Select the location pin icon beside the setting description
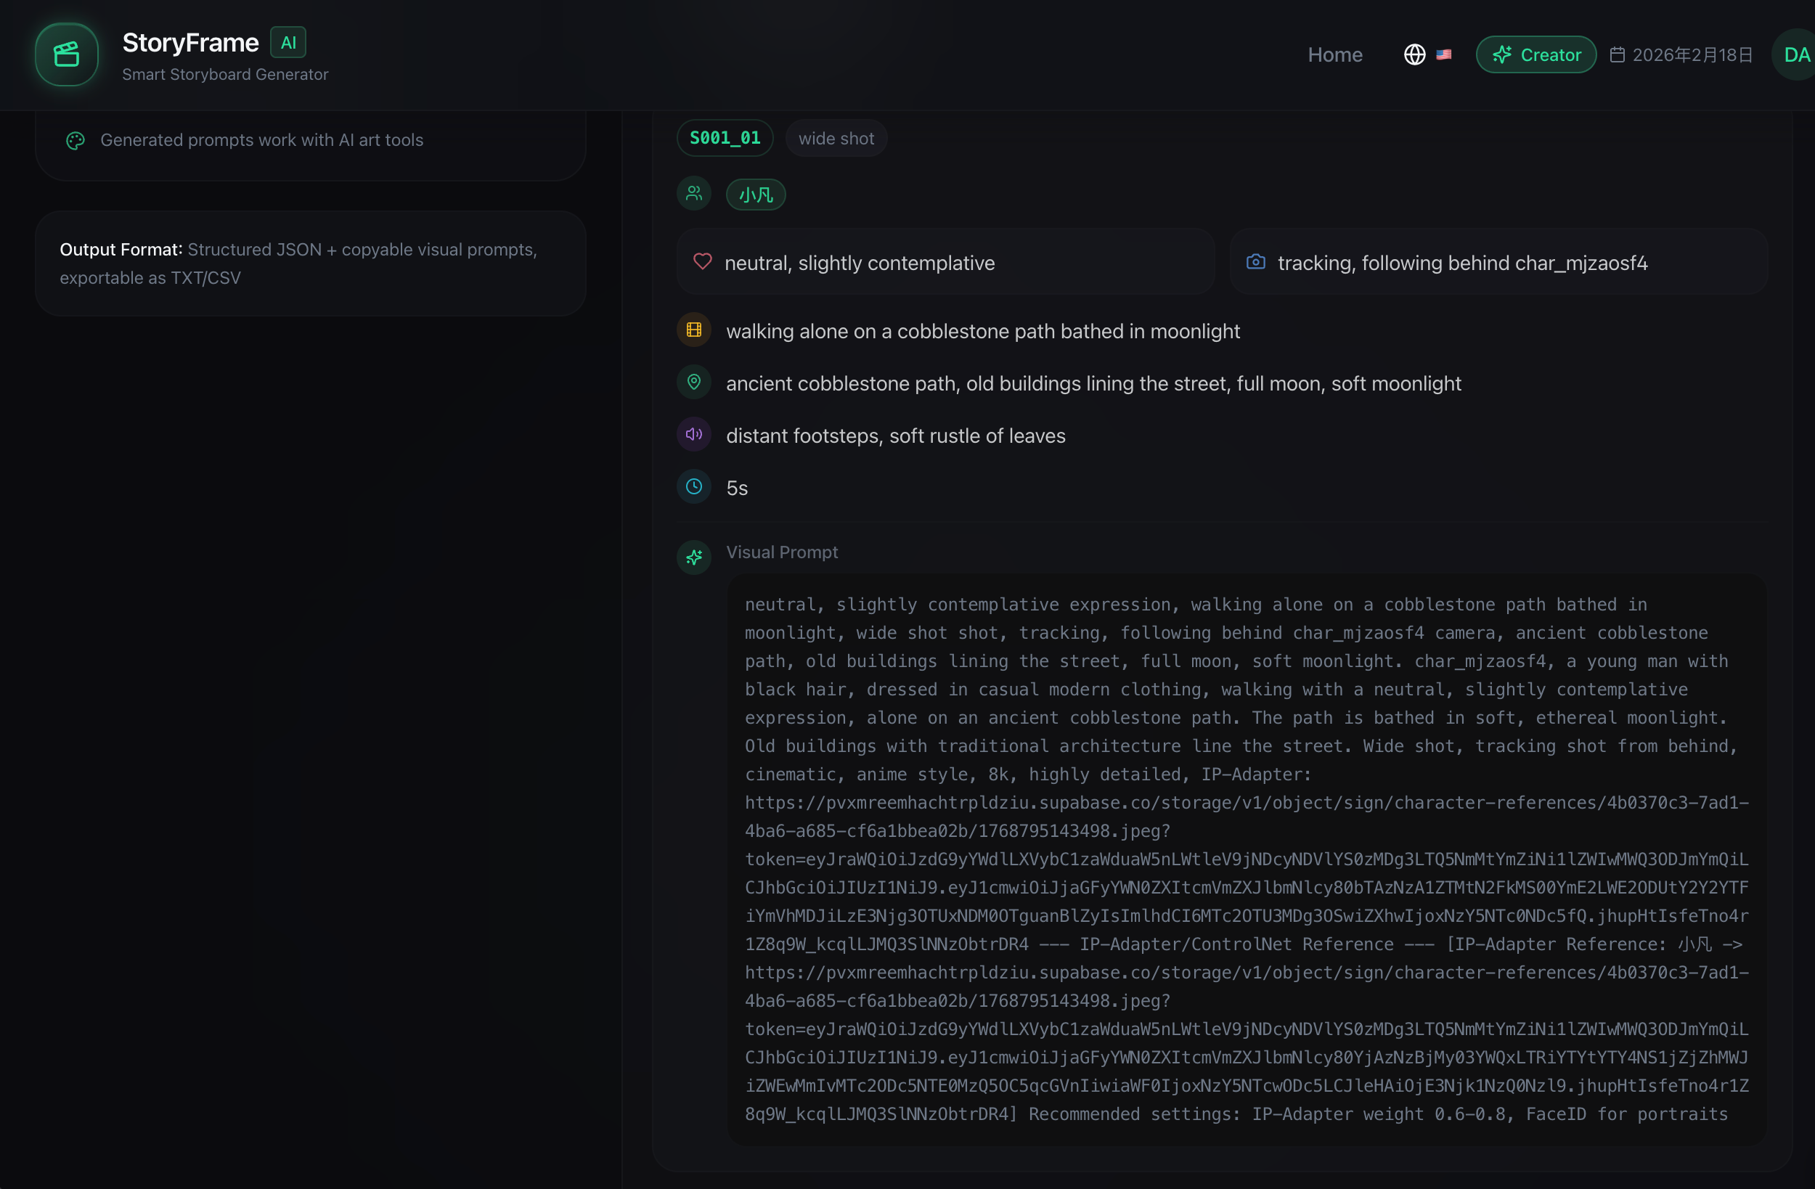Screen dimensions: 1815x1189 (x=693, y=382)
